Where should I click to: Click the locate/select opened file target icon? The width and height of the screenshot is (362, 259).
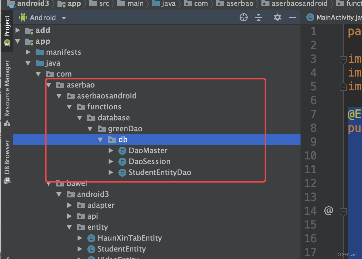point(244,18)
